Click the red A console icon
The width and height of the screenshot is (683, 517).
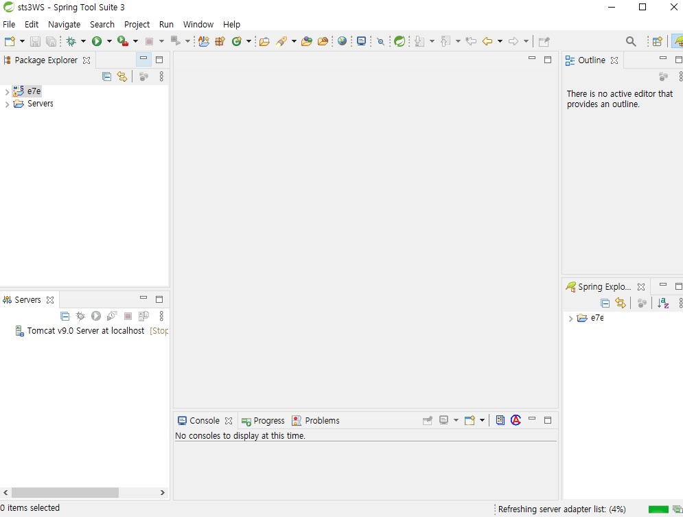(516, 420)
